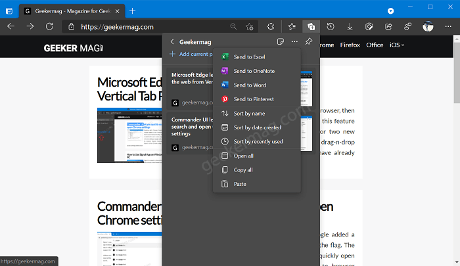Click the GEEKER MAG site logo
Viewport: 460px width, 266px height.
pos(74,48)
